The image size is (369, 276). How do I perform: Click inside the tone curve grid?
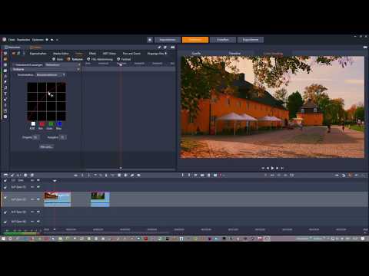tap(46, 101)
